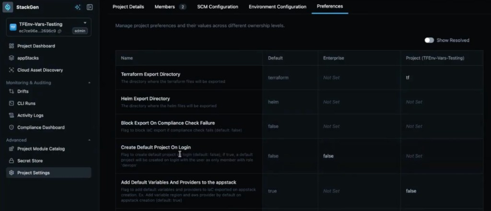Select Project Settings in sidebar
Image resolution: width=491 pixels, height=211 pixels.
(x=48, y=173)
